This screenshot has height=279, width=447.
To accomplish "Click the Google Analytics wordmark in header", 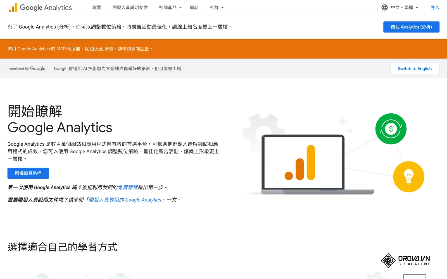I will coord(46,8).
